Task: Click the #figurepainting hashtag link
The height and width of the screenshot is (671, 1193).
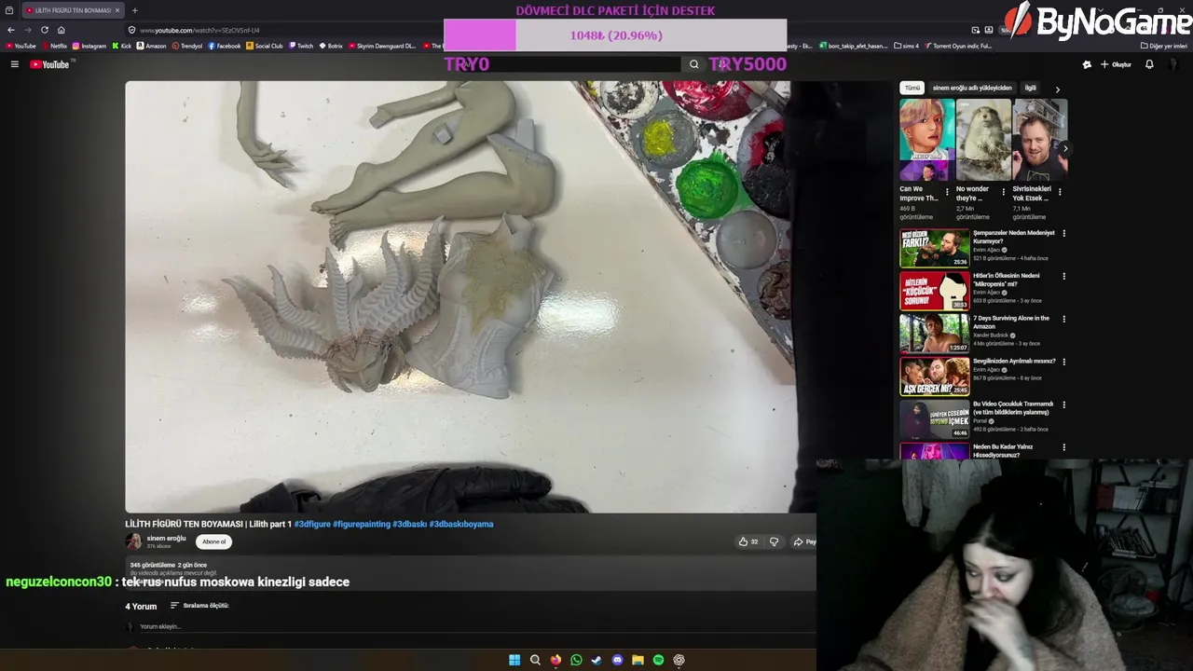Action: tap(362, 524)
